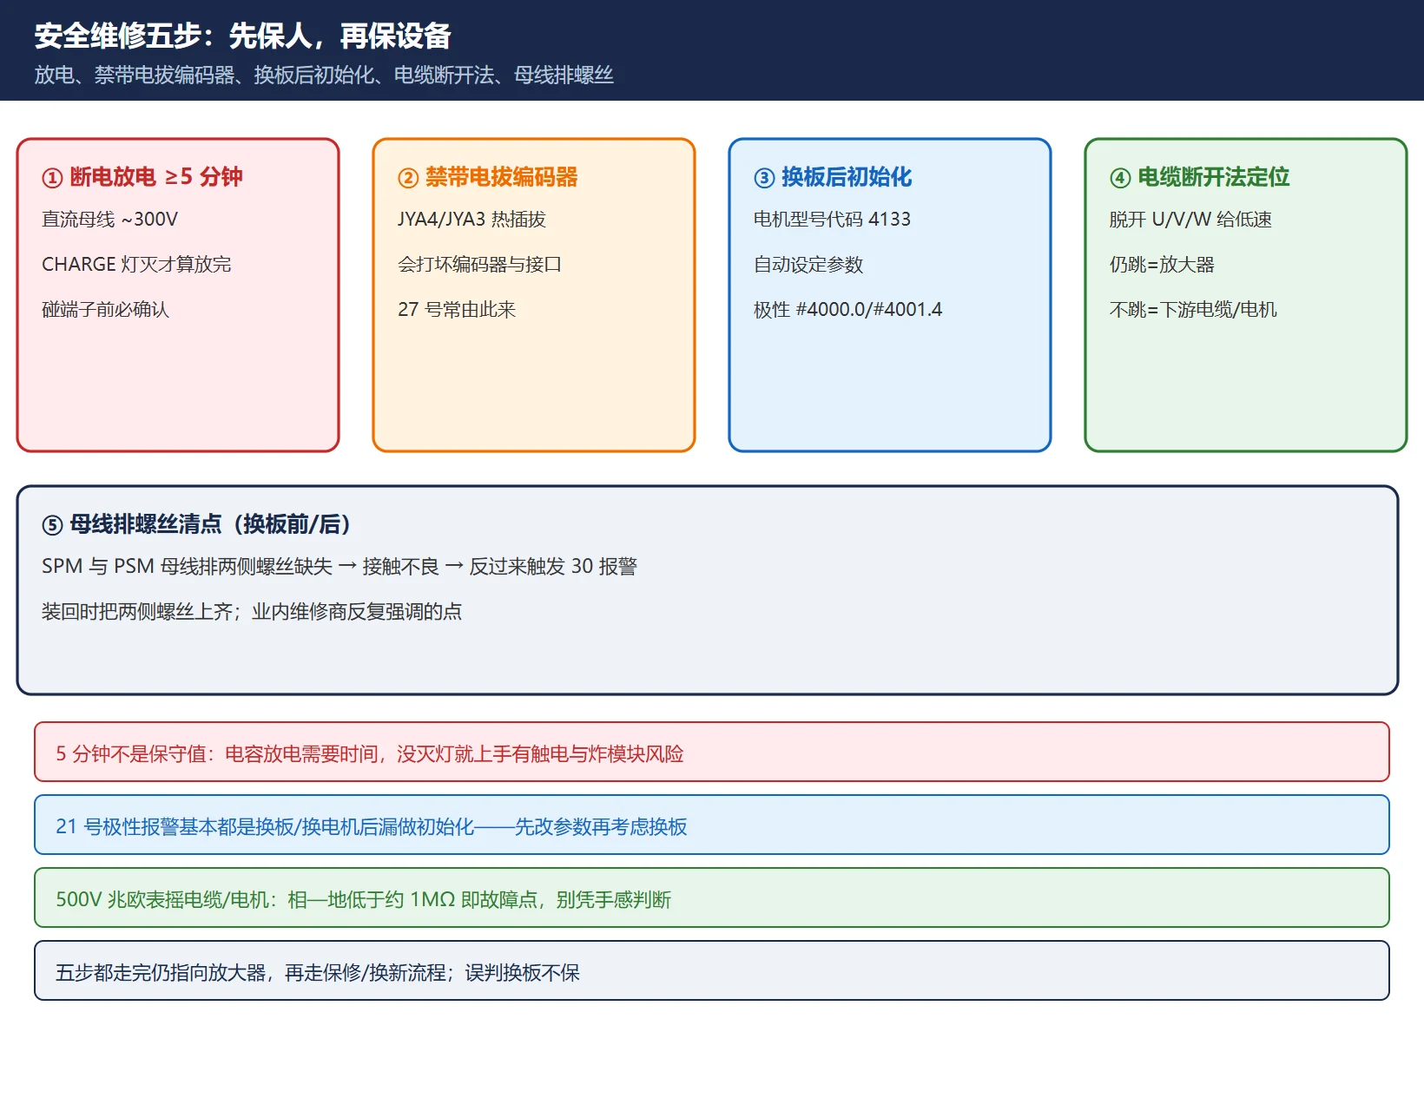Click the line JYA4/JYA3 热插拔

pyautogui.click(x=471, y=220)
